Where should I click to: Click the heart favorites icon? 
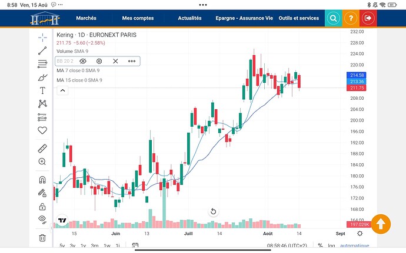click(42, 130)
